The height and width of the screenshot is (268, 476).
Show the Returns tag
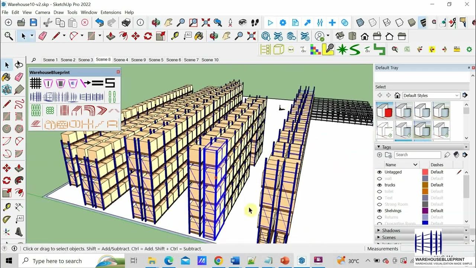[379, 217]
